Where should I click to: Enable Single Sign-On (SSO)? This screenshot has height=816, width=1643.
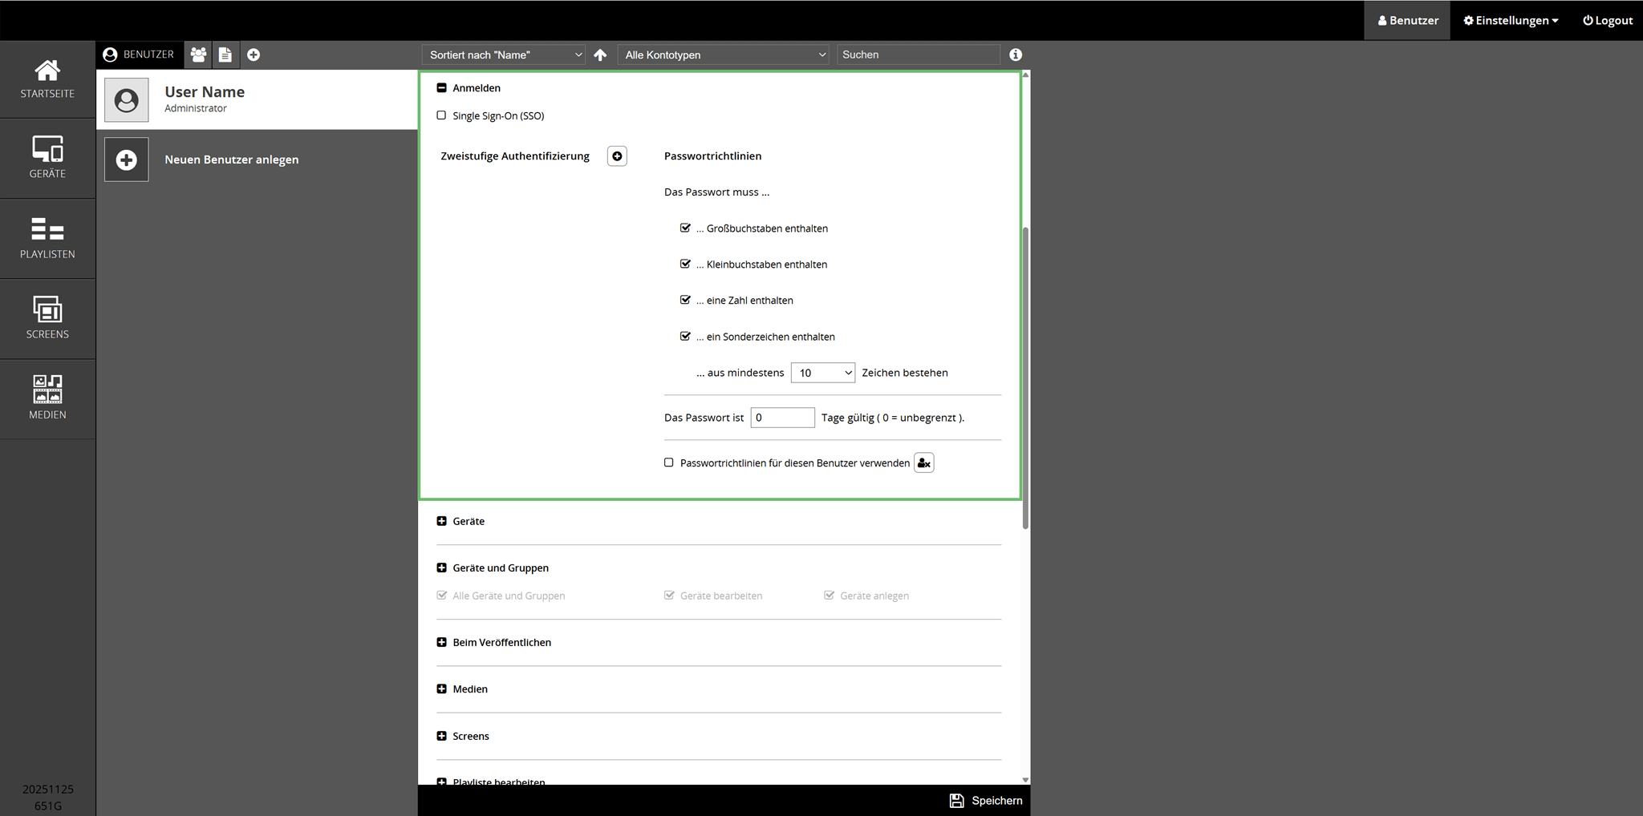tap(441, 115)
